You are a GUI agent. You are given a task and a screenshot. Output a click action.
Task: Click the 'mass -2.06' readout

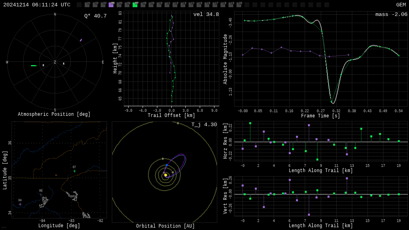391,15
